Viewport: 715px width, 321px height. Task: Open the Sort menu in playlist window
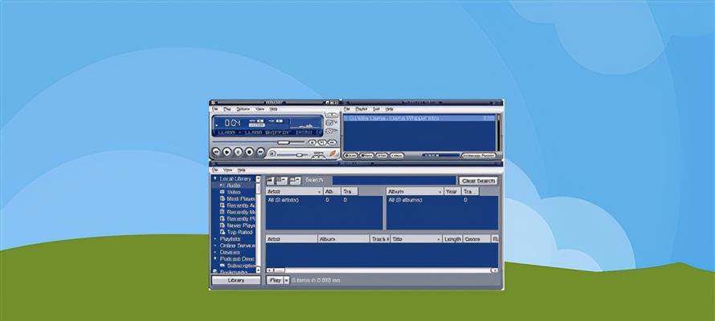pos(376,109)
